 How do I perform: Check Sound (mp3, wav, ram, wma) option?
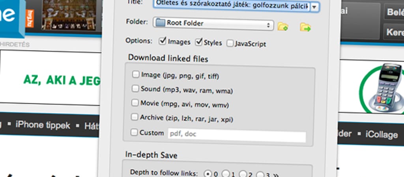coord(135,89)
